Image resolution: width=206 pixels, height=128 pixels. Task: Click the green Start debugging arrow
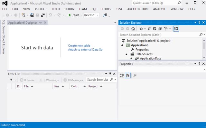pyautogui.click(x=70, y=15)
